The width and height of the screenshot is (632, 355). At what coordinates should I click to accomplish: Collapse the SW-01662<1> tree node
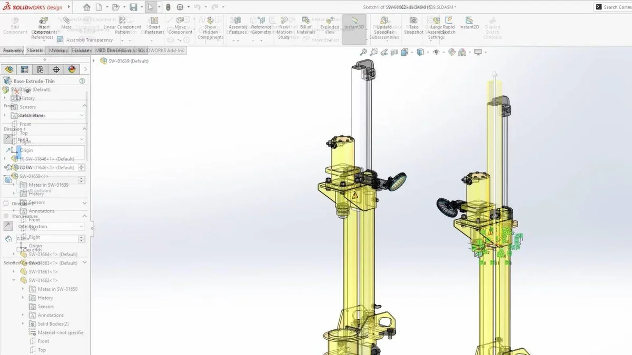coord(14,280)
